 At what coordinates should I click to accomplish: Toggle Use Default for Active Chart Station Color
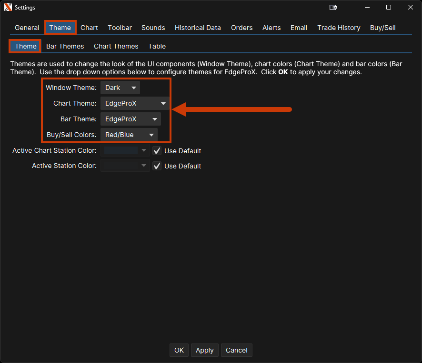tap(157, 151)
